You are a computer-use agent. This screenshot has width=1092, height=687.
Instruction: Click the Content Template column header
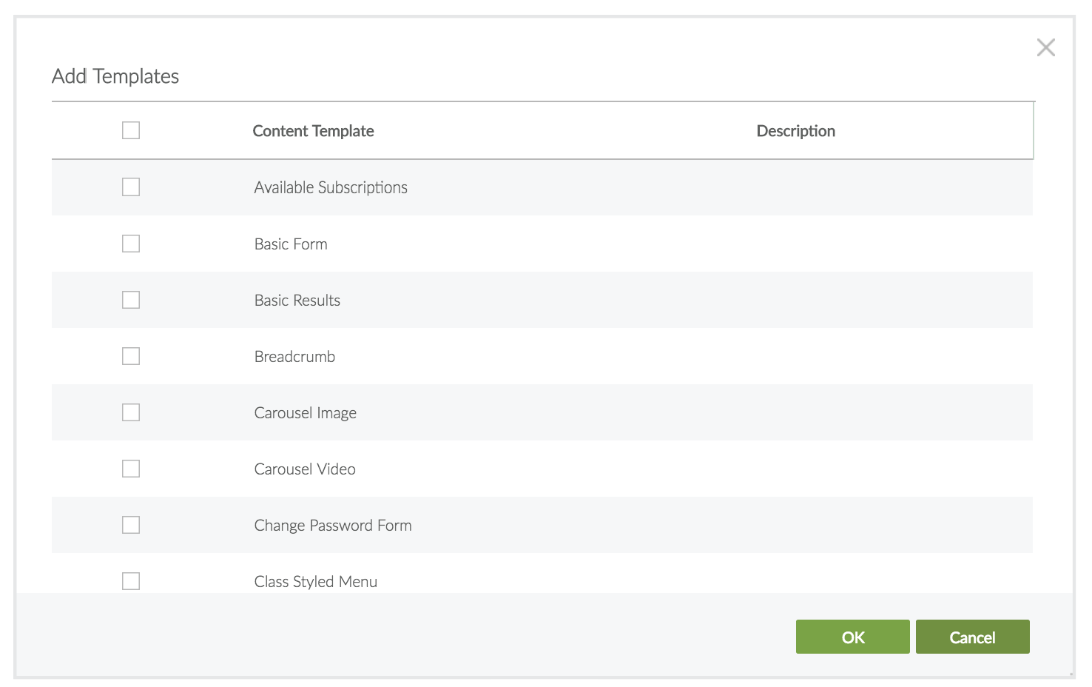[x=313, y=131]
